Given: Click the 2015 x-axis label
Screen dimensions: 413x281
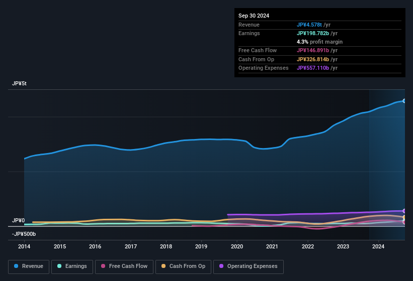Looking at the screenshot, I should 60,246.
